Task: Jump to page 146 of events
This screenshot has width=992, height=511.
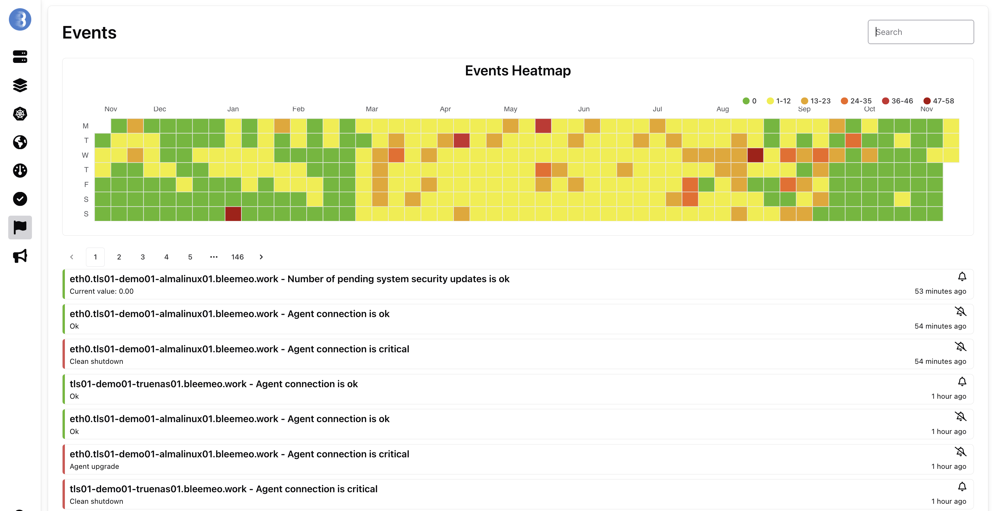Action: [x=237, y=257]
